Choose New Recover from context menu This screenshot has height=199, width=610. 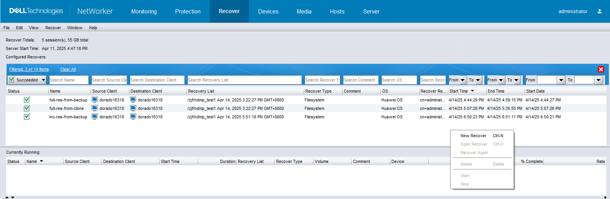(x=482, y=136)
